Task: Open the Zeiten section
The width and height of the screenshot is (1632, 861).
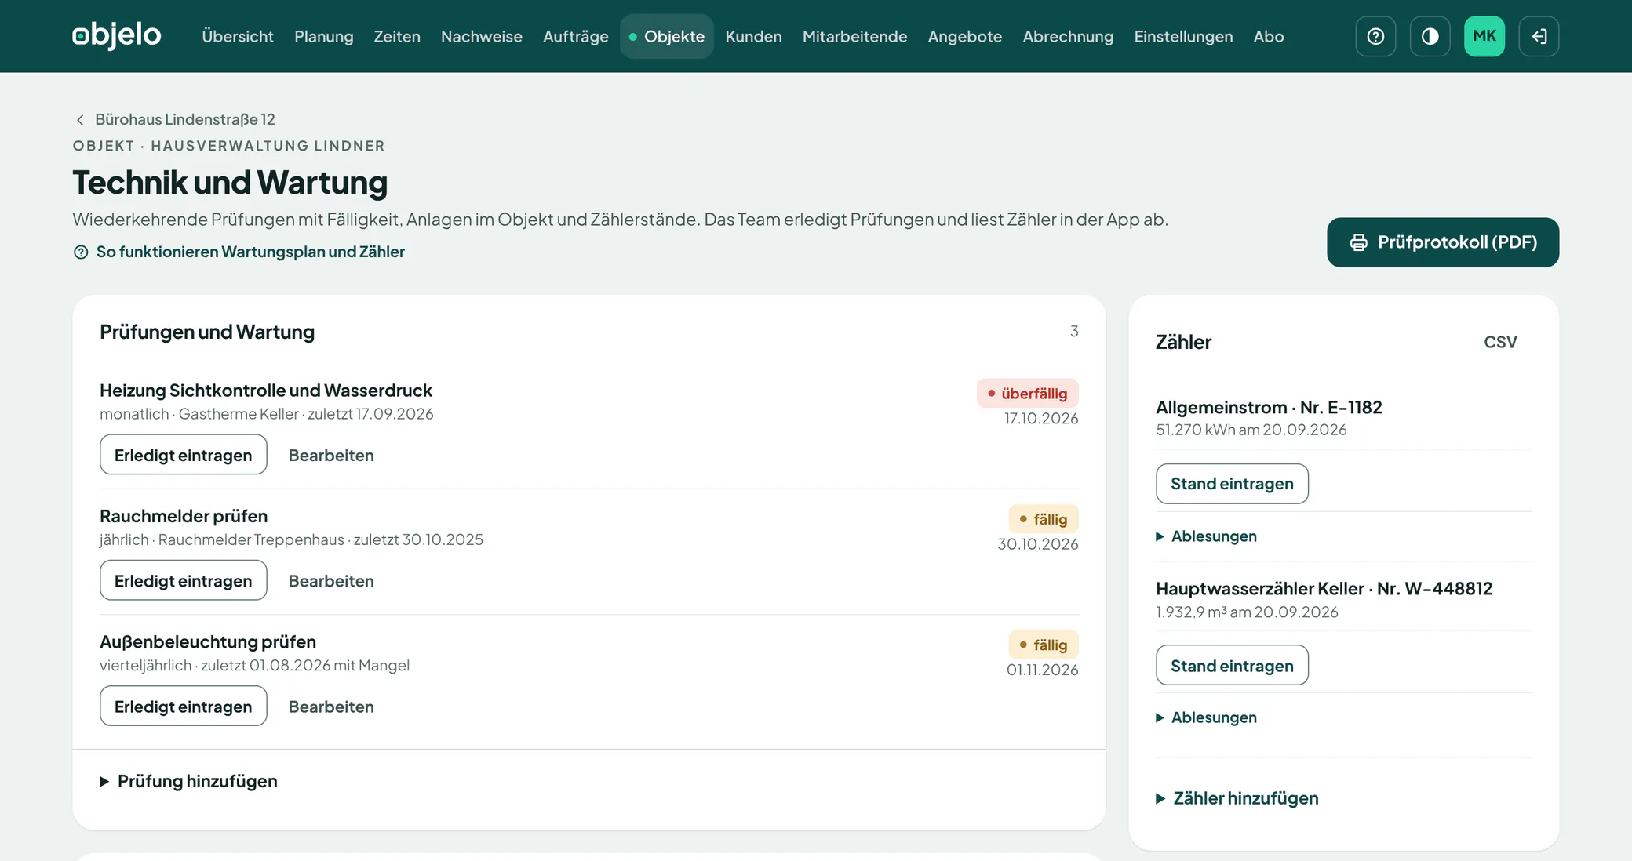Action: click(x=397, y=36)
